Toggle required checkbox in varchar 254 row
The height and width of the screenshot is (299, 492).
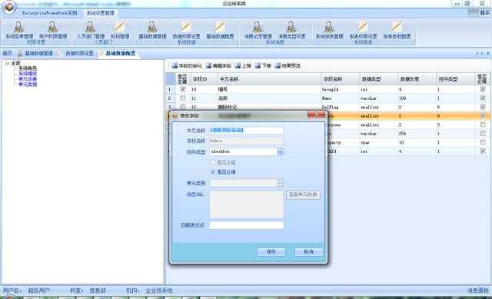pyautogui.click(x=483, y=134)
